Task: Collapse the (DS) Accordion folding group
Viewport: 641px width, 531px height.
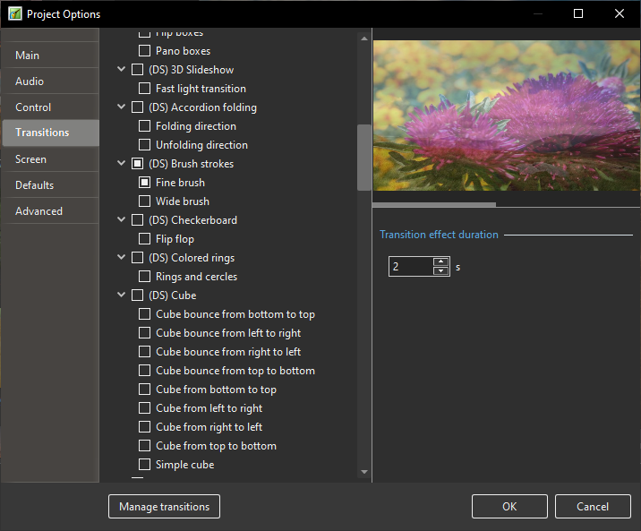Action: pyautogui.click(x=122, y=107)
